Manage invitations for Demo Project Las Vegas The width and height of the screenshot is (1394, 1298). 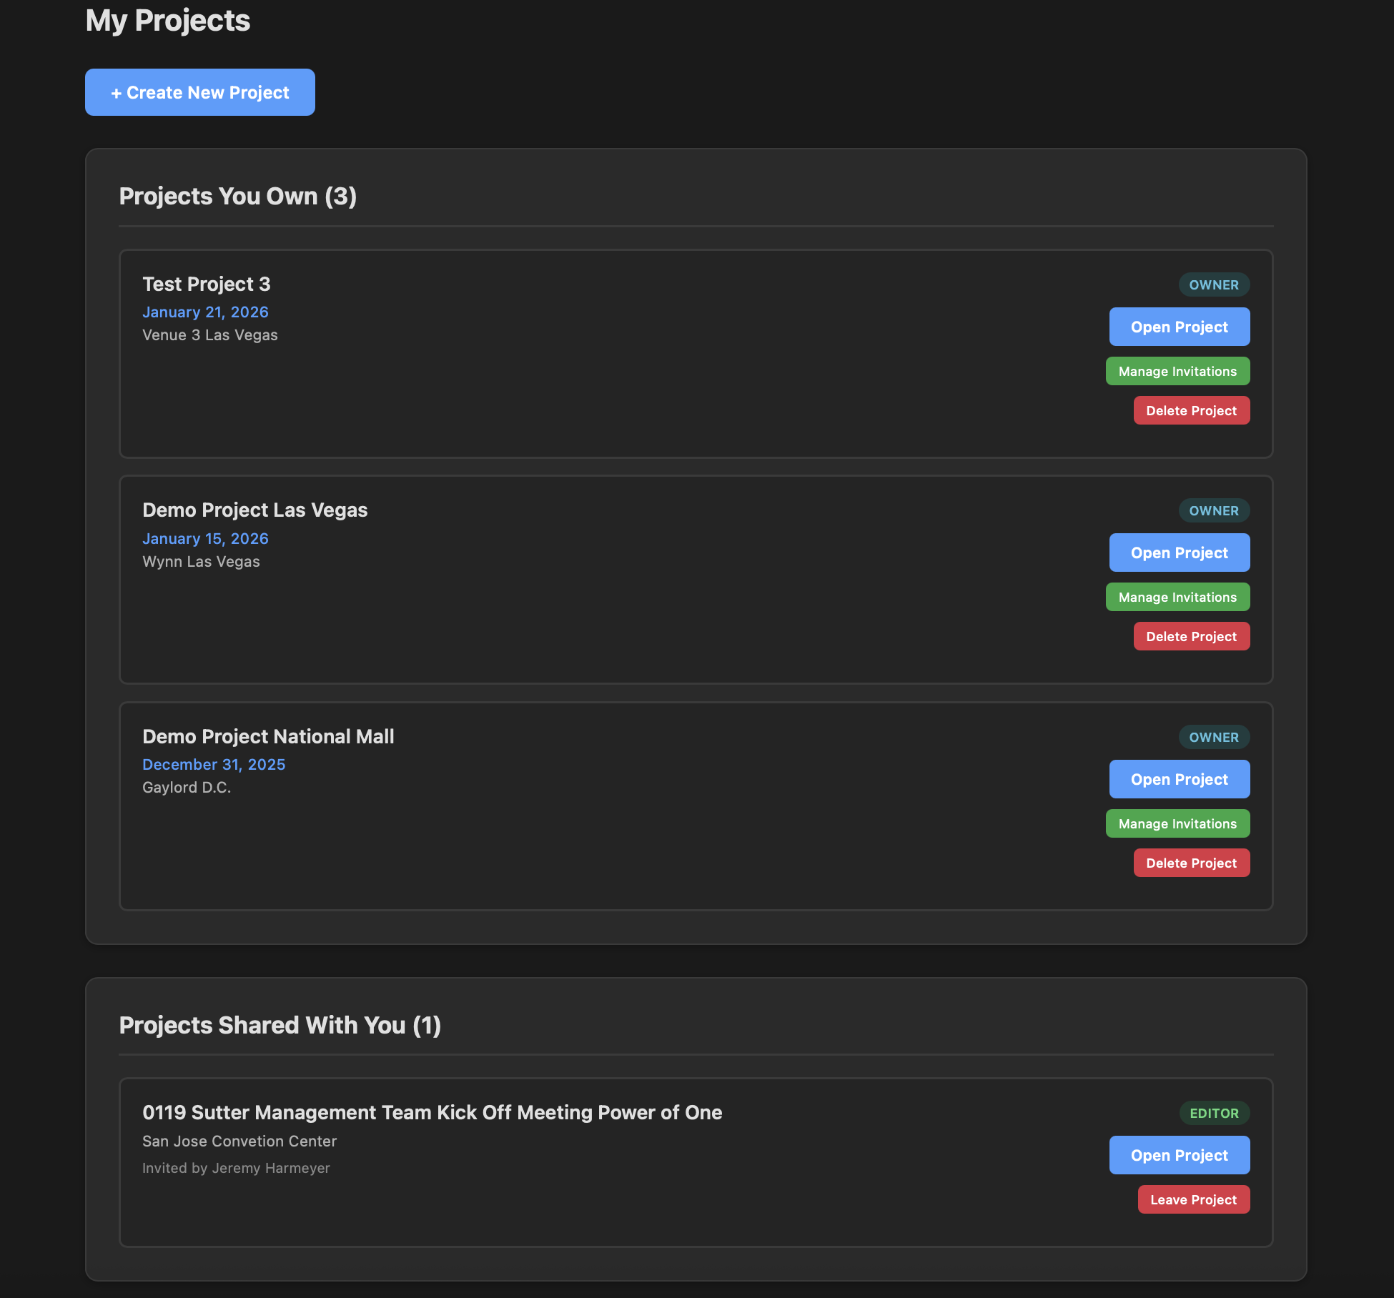[1177, 597]
